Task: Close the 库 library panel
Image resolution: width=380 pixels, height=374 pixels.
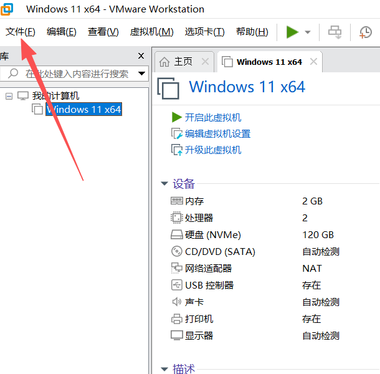Action: pyautogui.click(x=141, y=55)
